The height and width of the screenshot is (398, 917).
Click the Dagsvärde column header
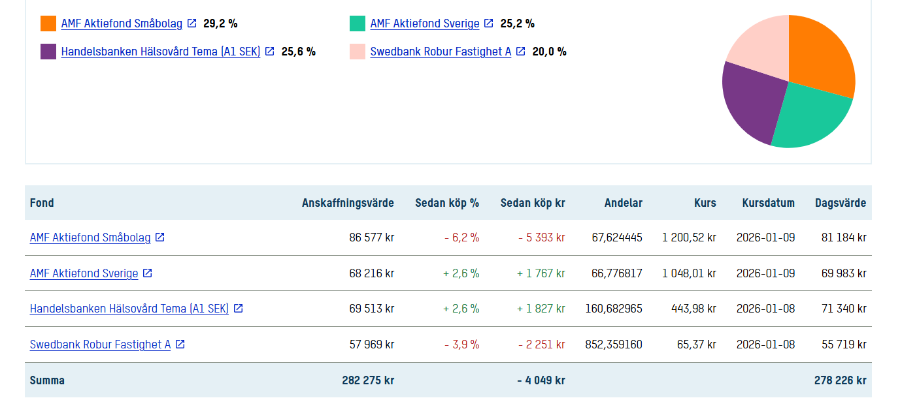[840, 203]
